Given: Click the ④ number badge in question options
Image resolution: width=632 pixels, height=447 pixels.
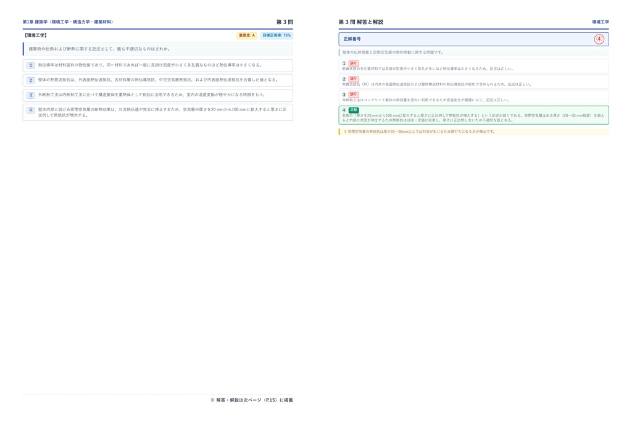Looking at the screenshot, I should (31, 110).
